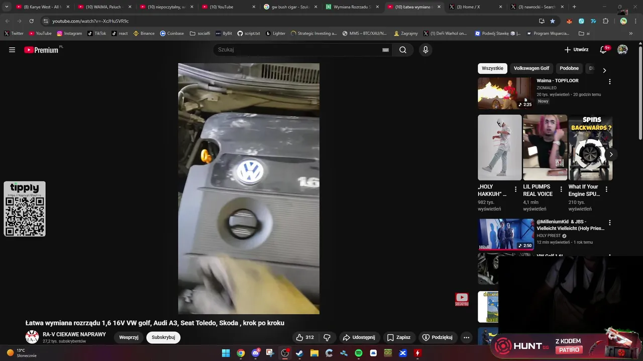This screenshot has width=643, height=361.
Task: Open Steam from the taskbar
Action: [x=299, y=353]
